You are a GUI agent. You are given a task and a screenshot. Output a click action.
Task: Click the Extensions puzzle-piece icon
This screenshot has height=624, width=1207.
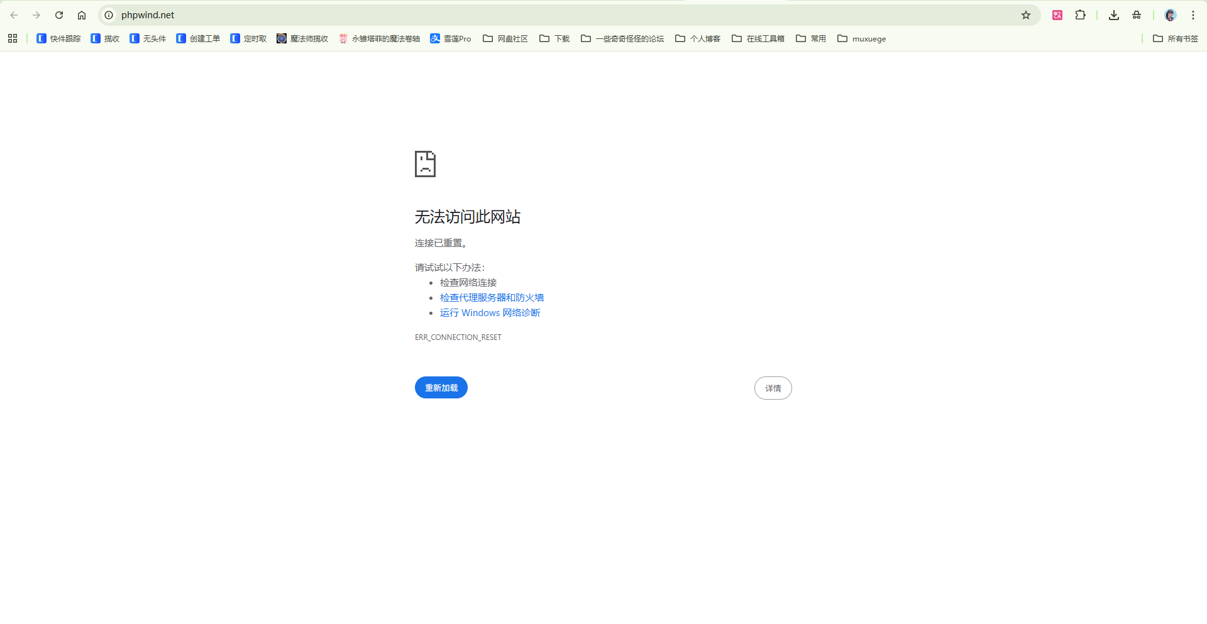[1081, 15]
